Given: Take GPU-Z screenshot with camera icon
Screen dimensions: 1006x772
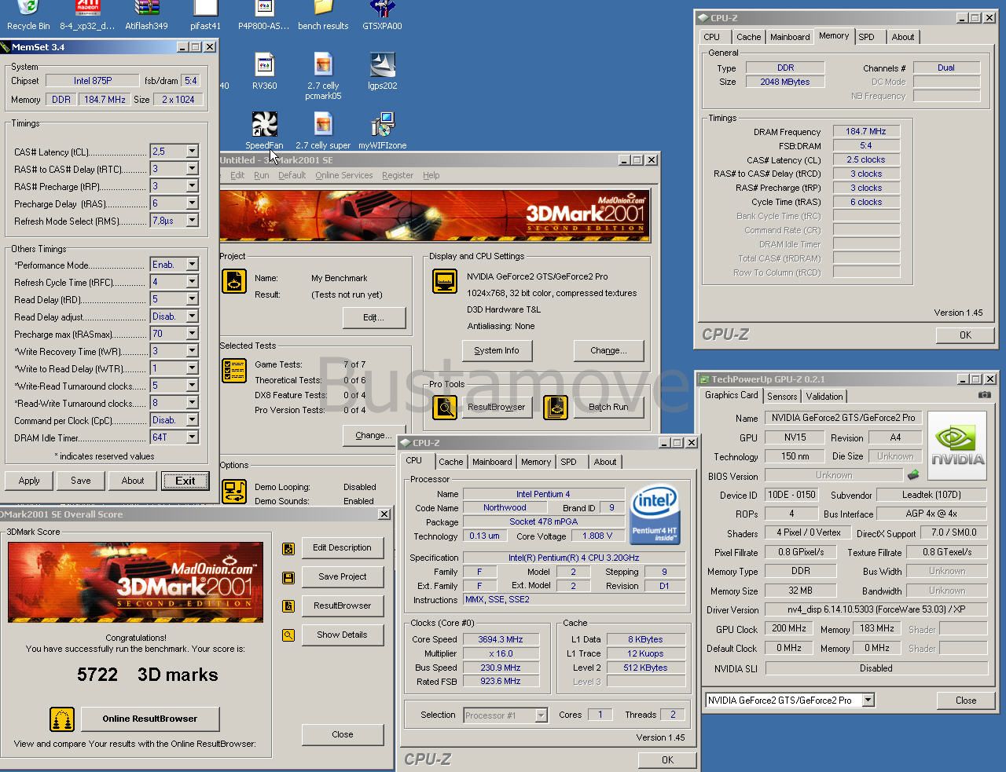Looking at the screenshot, I should [984, 395].
